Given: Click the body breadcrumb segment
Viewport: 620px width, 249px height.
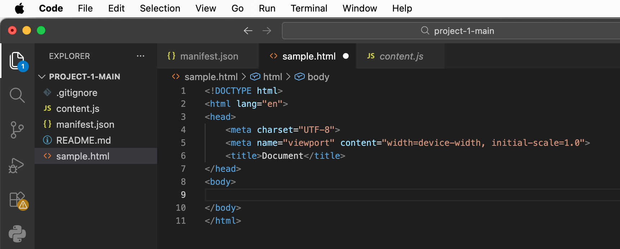Looking at the screenshot, I should [318, 77].
